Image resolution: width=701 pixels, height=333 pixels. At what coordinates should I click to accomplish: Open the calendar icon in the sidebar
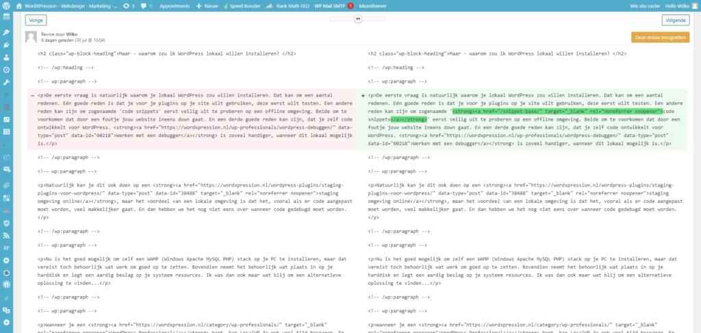(6, 16)
